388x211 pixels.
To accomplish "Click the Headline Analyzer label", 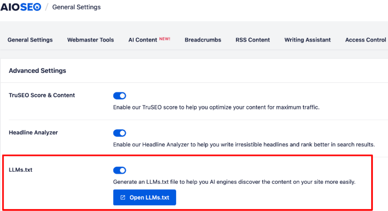I will (33, 133).
